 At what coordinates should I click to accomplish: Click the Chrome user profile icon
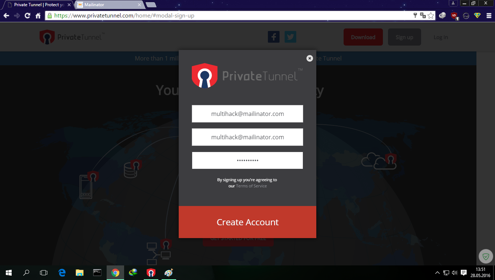453,3
